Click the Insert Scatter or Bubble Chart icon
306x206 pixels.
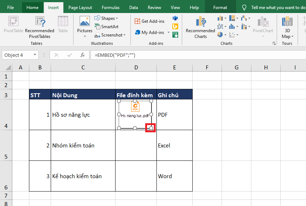click(232, 35)
